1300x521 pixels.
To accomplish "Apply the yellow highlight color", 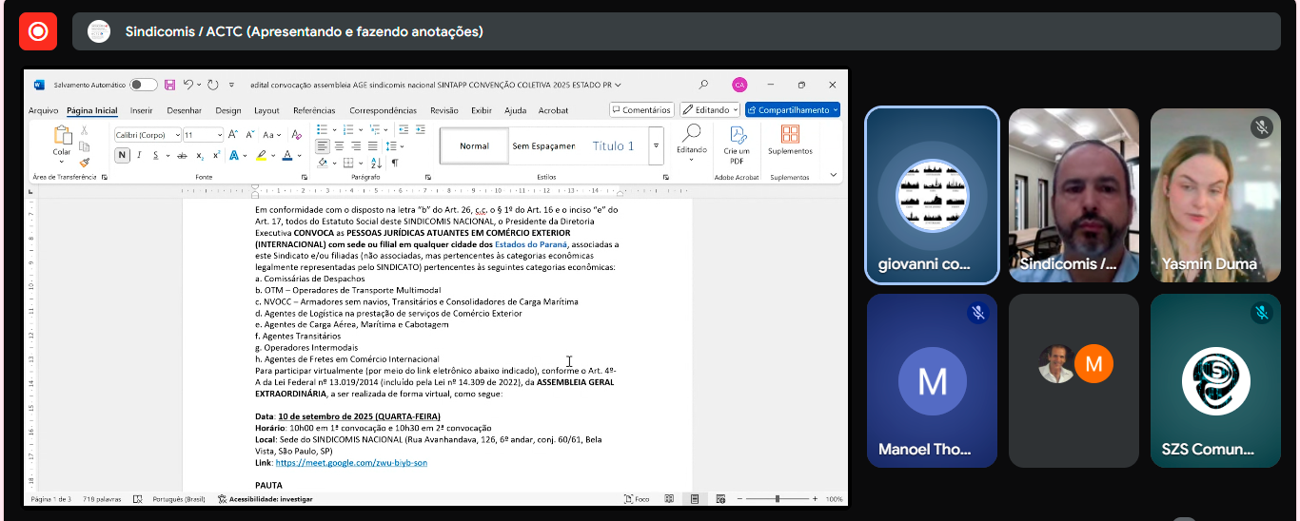I will [x=261, y=155].
